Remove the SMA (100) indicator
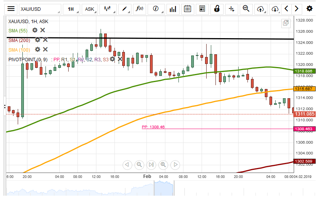Image resolution: width=318 pixels, height=198 pixels. 45,49
